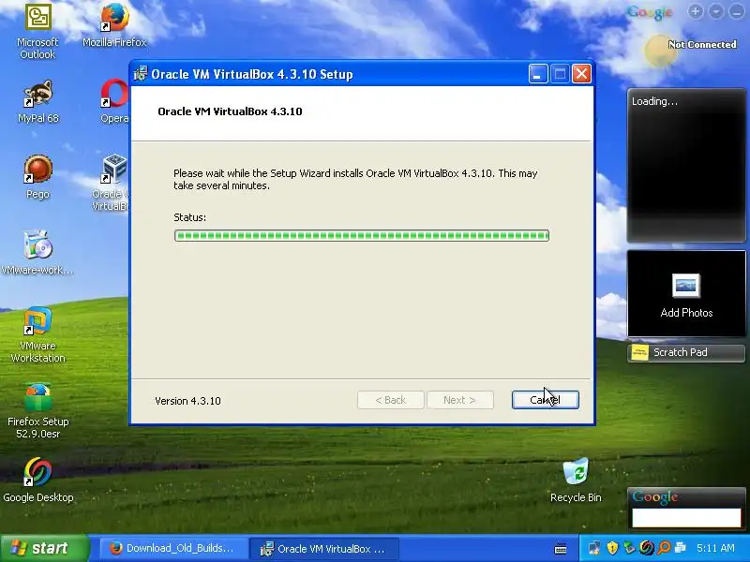
Task: Close the VirtualBox Setup window
Action: point(581,74)
